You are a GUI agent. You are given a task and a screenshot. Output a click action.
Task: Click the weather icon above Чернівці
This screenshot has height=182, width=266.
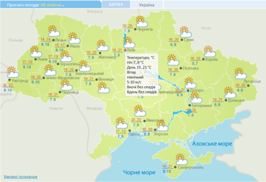tap(66, 85)
